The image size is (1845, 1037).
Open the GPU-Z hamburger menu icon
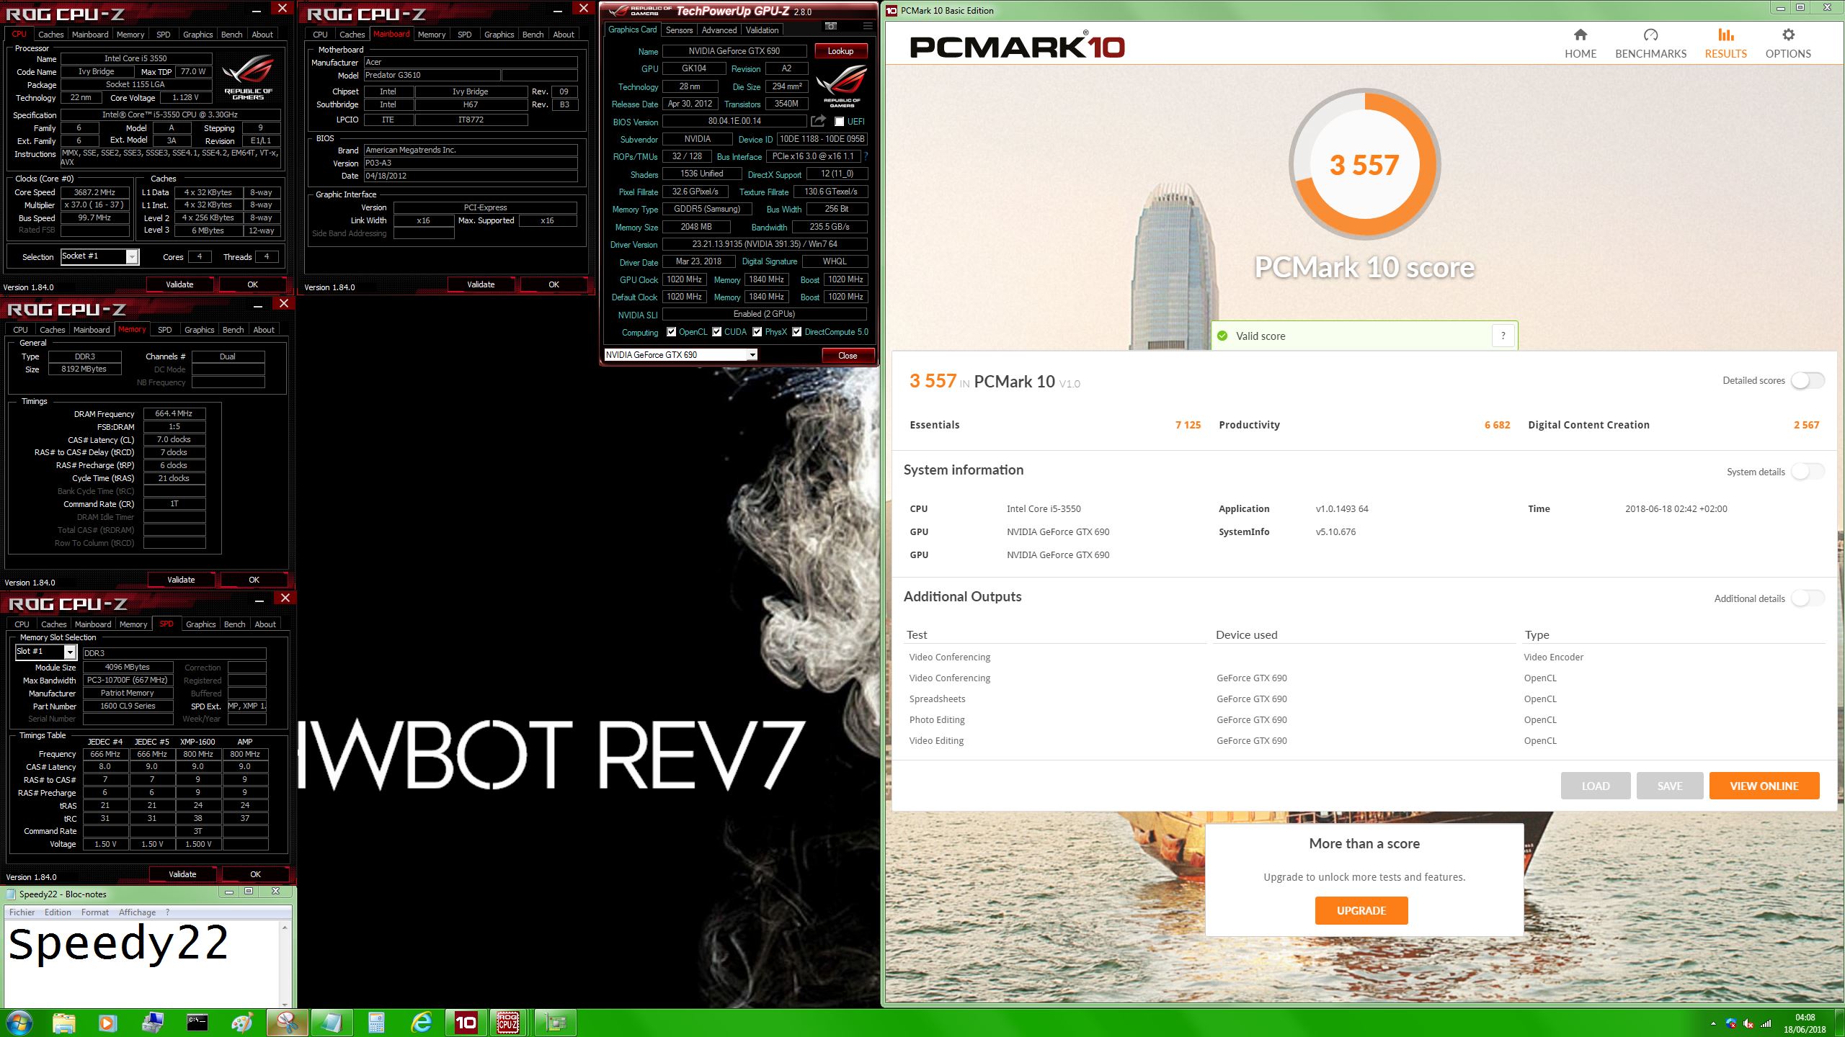click(867, 26)
